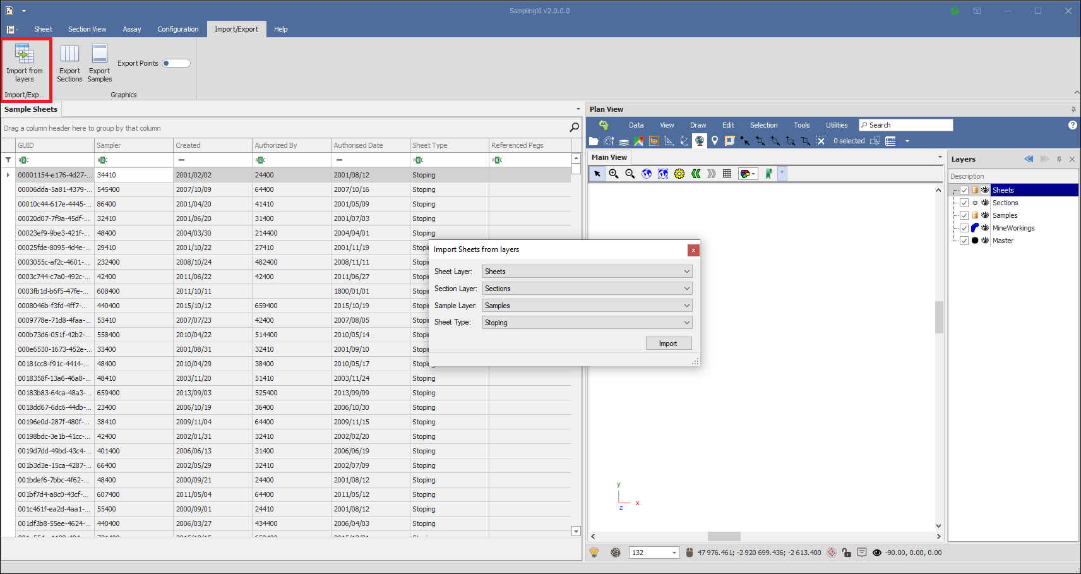Open the color palette picker in toolbar
The image size is (1081, 574).
click(748, 174)
